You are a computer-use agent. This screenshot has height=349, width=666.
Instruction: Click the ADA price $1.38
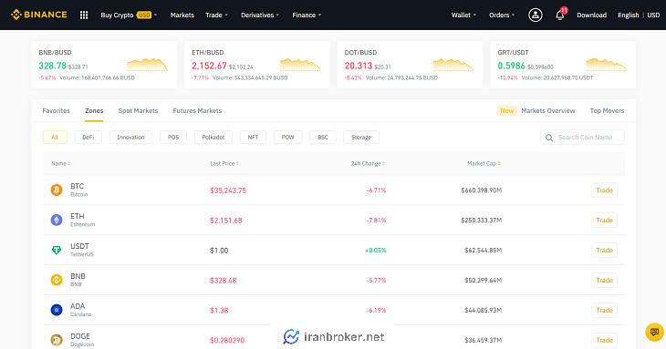[219, 311]
